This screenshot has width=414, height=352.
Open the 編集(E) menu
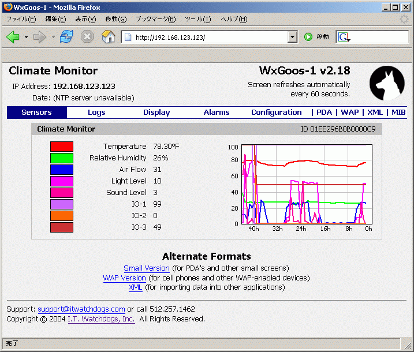tap(55, 19)
